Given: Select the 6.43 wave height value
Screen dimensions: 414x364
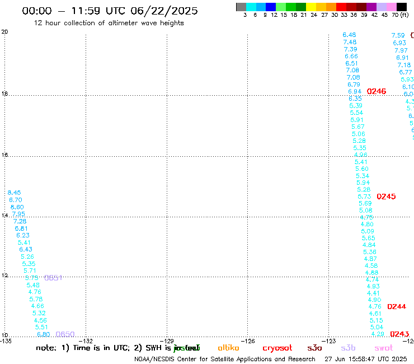Looking at the screenshot, I should click(x=26, y=249).
